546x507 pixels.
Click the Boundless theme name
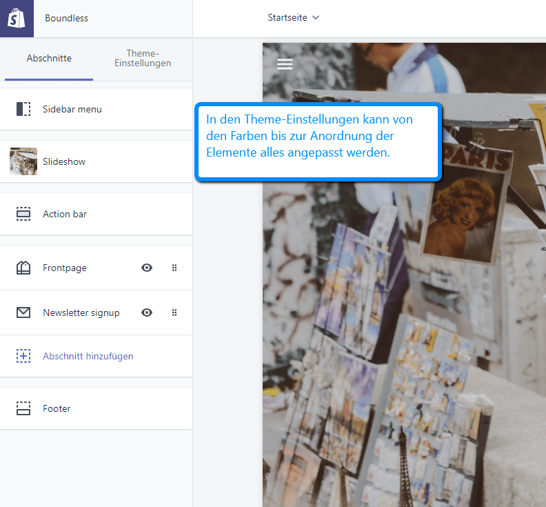[66, 18]
